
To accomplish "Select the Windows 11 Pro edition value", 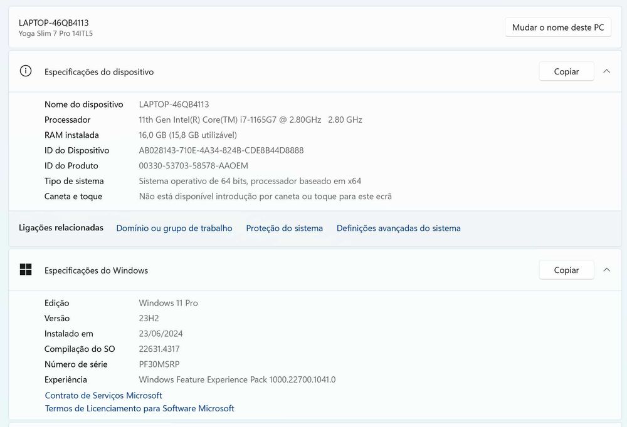I will [168, 303].
